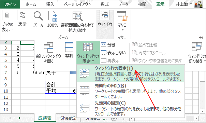Image resolution: width=206 pixels, height=123 pixels.
Task: Choose ウィンドウ枠の固定(F) menu entry
Action: pyautogui.click(x=131, y=73)
